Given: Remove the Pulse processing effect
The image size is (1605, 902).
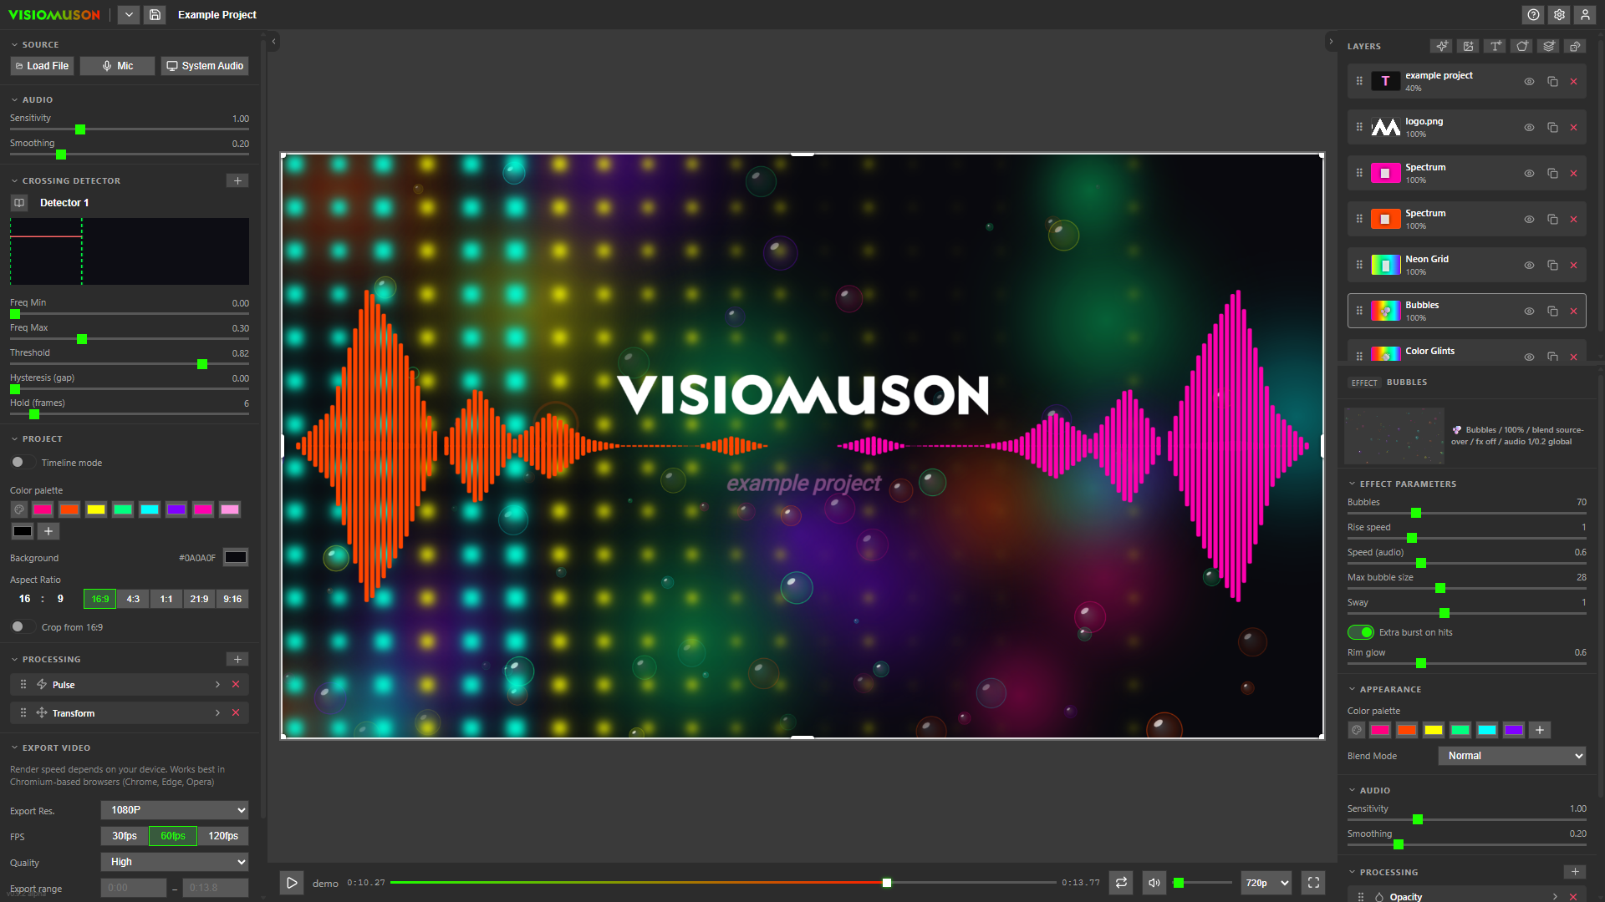Looking at the screenshot, I should tap(236, 685).
